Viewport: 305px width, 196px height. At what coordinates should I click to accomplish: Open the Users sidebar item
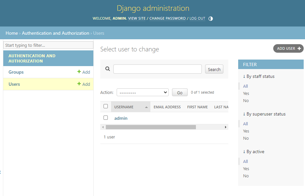14,84
